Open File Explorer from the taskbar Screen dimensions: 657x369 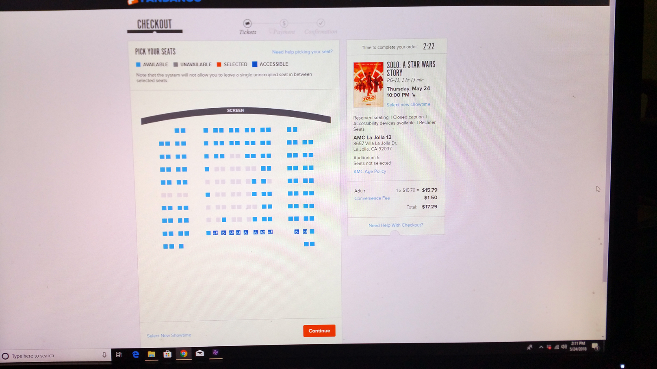tap(152, 354)
